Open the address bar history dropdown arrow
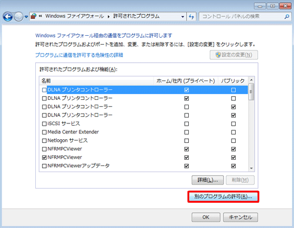The image size is (294, 228). (183, 16)
